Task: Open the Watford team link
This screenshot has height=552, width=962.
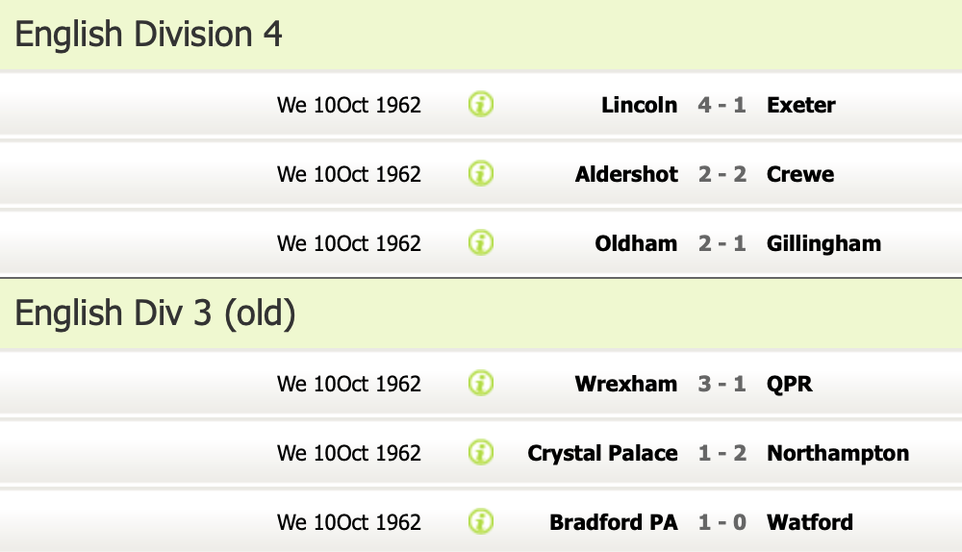Action: click(809, 522)
